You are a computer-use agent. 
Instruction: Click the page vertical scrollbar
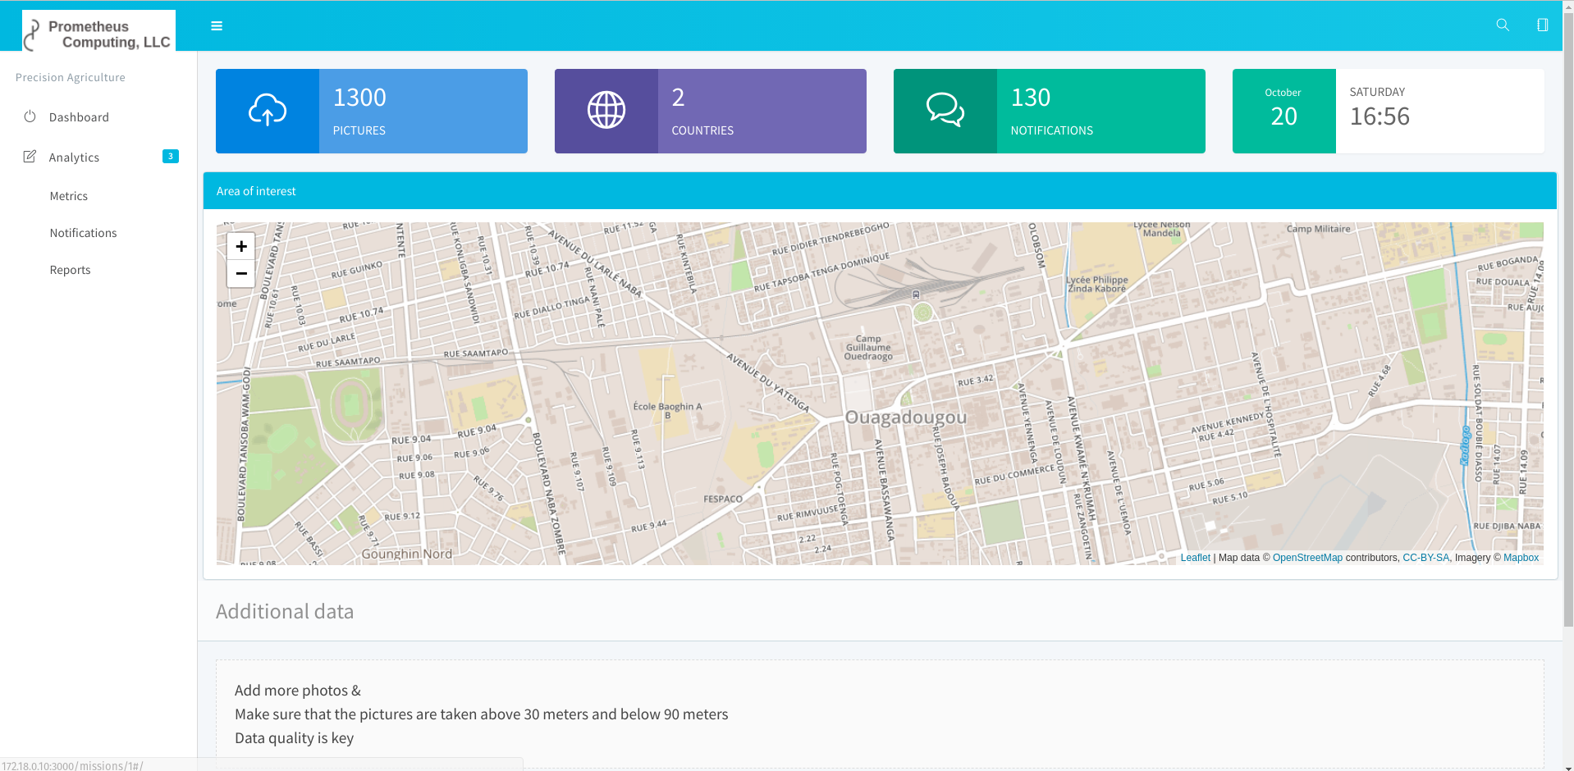(1567, 328)
